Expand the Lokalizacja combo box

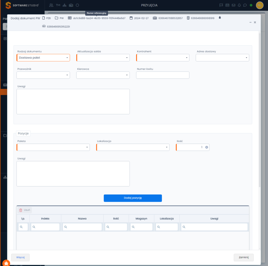(133, 147)
